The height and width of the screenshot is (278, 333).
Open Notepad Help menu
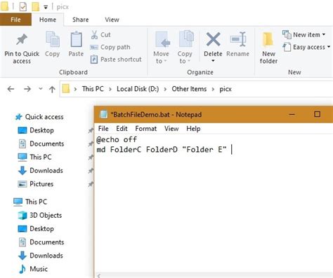click(x=193, y=129)
